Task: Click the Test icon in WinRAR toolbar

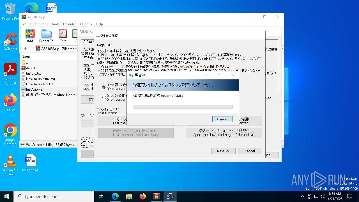Action: coord(63,36)
